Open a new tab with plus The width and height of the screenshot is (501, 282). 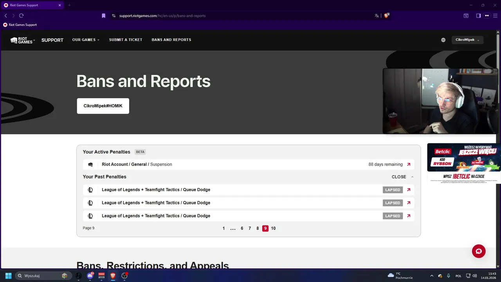pos(69,5)
